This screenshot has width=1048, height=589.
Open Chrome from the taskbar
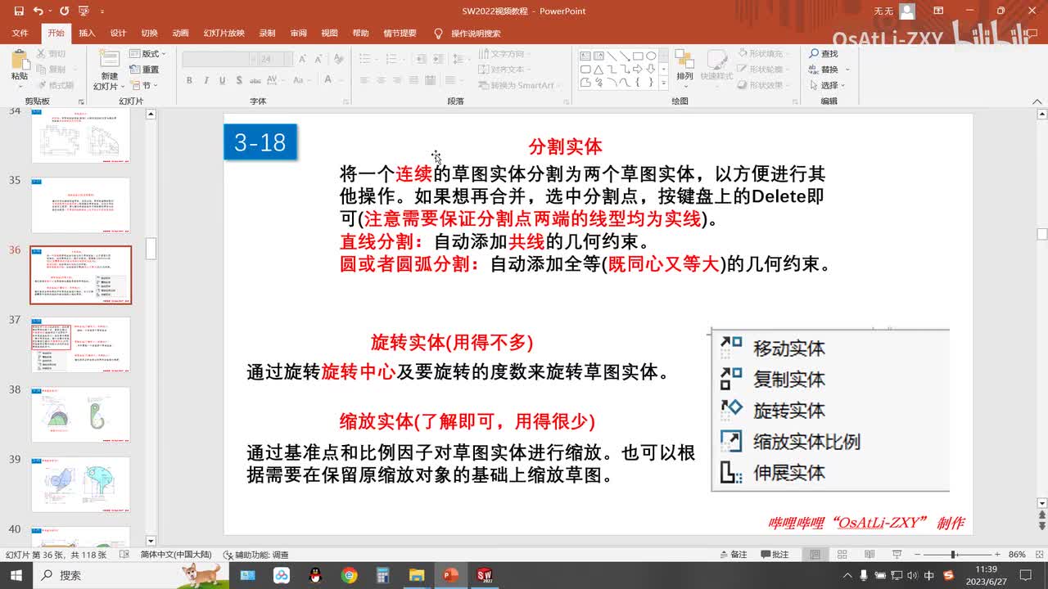click(350, 575)
